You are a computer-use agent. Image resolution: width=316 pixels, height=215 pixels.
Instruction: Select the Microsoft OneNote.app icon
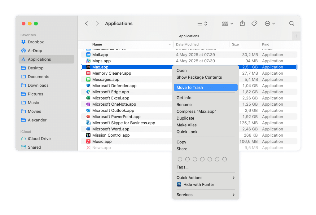click(x=88, y=104)
